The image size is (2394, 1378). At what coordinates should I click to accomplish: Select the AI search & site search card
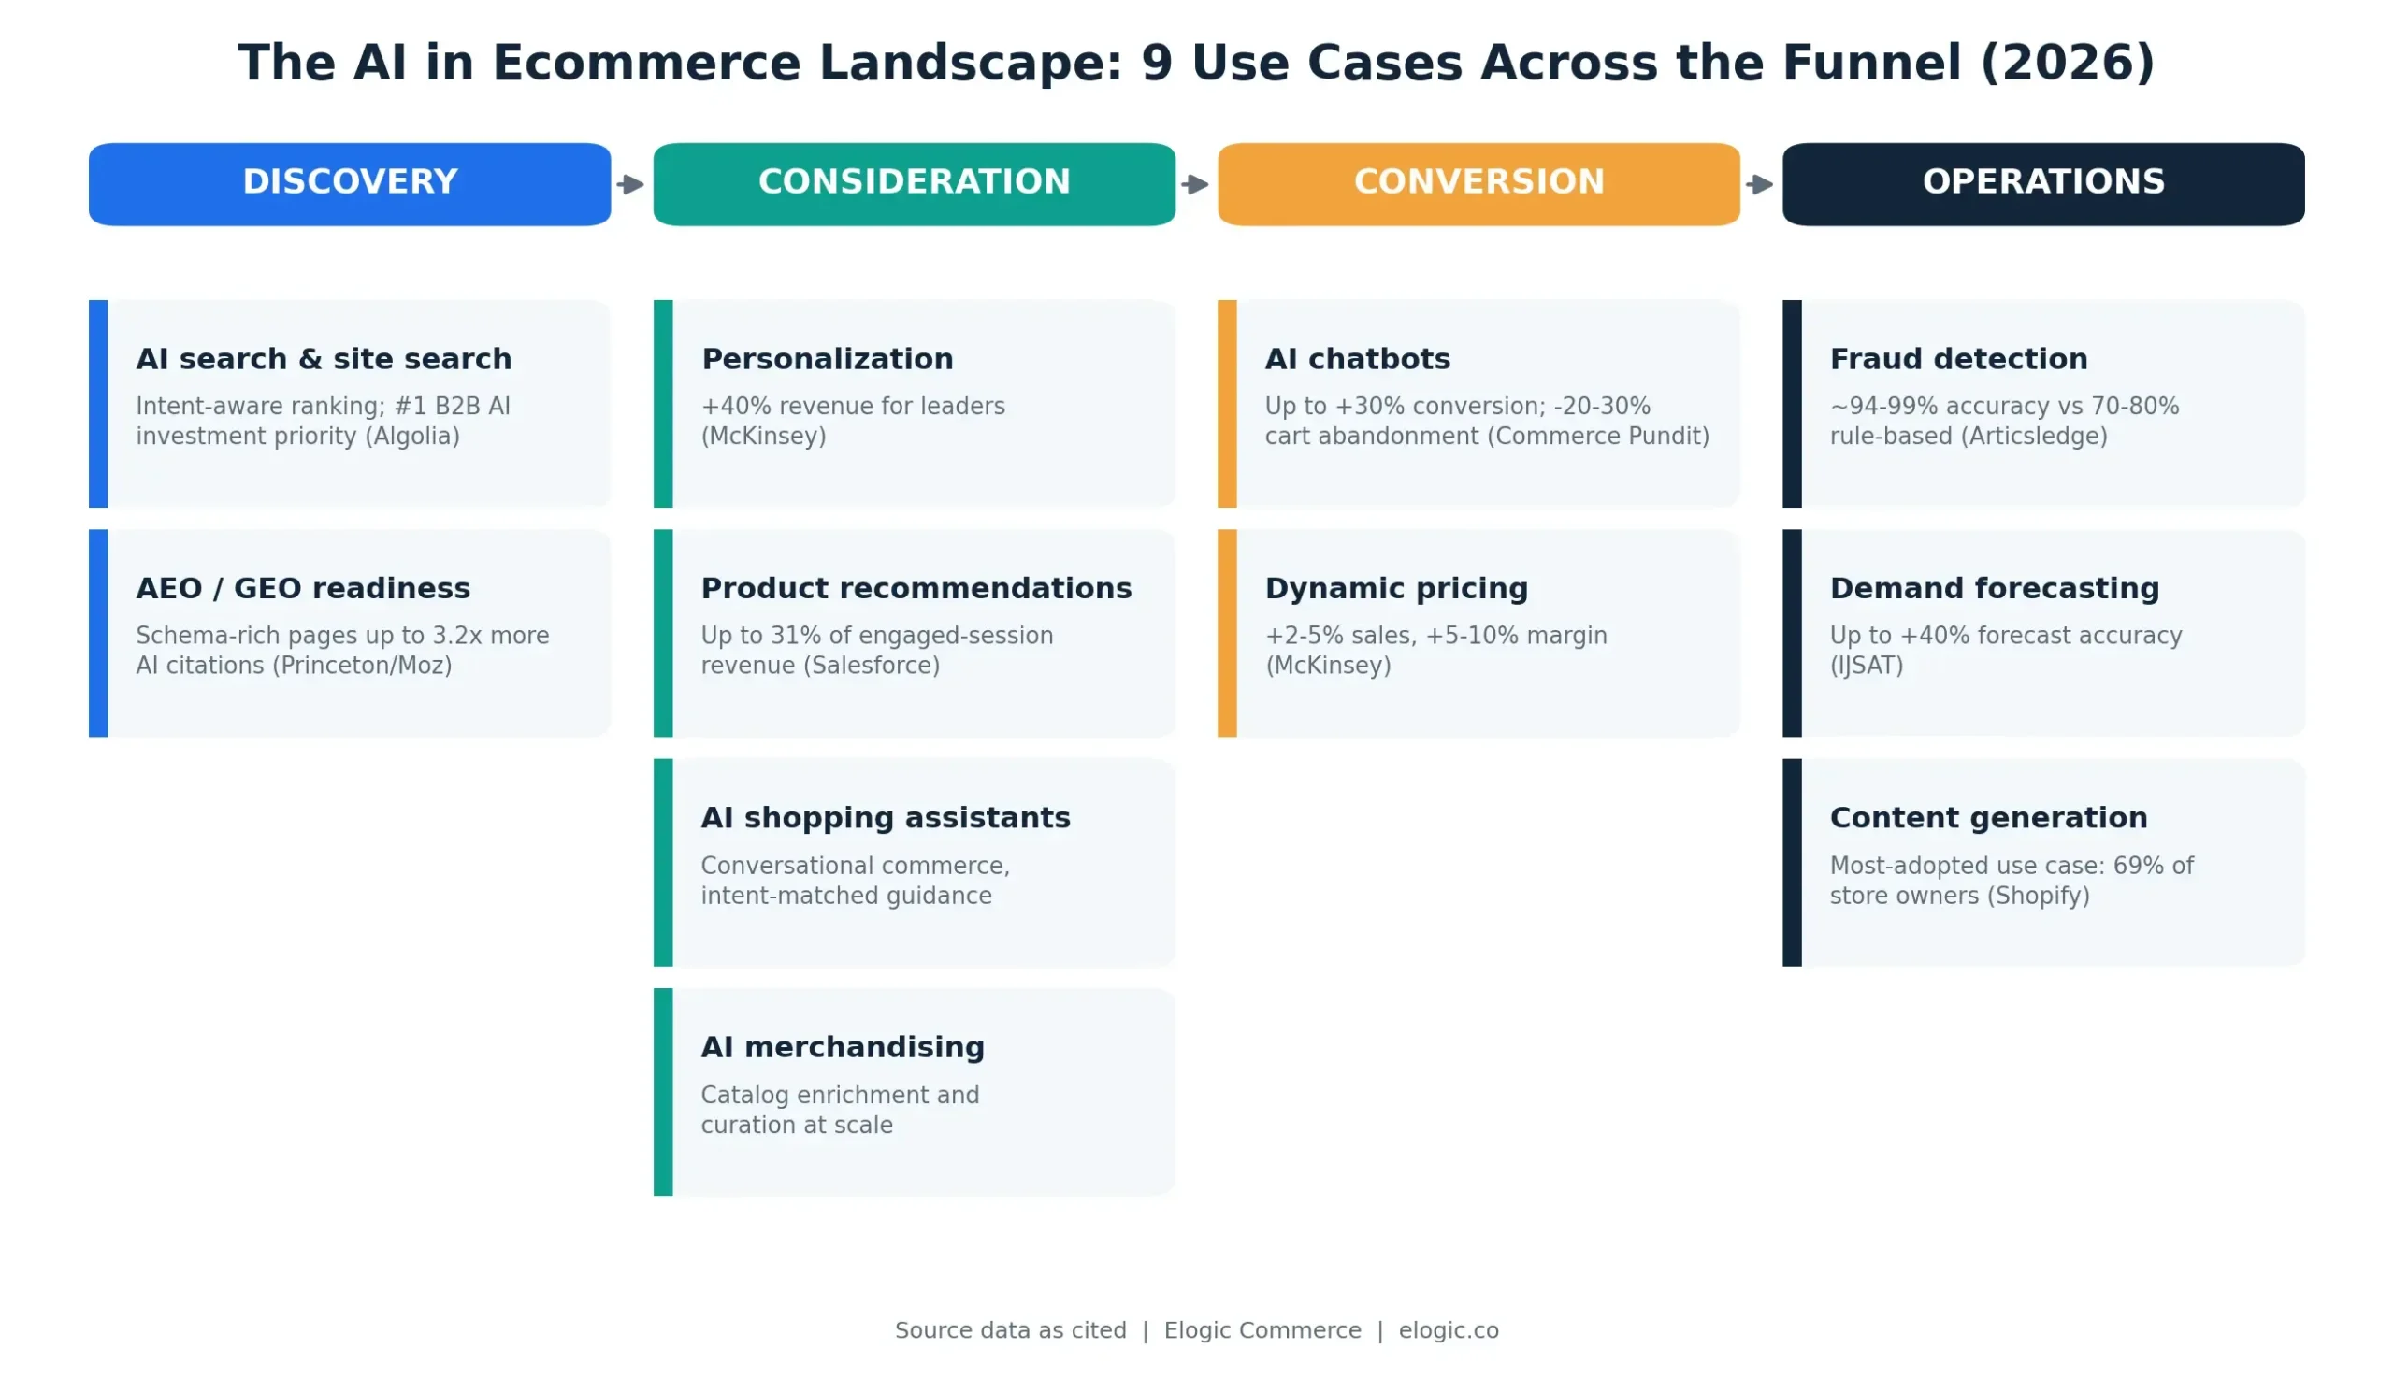click(x=350, y=403)
